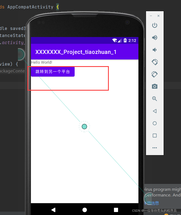Tap the Hello World! text in the app

pyautogui.click(x=42, y=62)
